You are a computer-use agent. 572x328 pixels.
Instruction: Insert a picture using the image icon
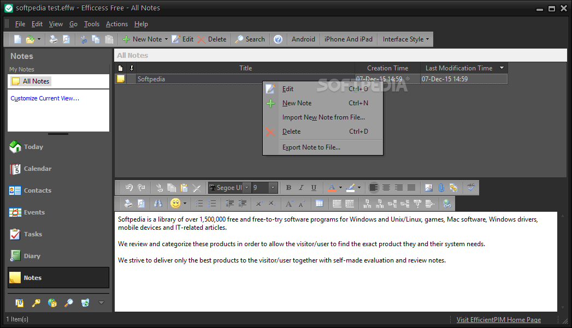[x=429, y=188]
